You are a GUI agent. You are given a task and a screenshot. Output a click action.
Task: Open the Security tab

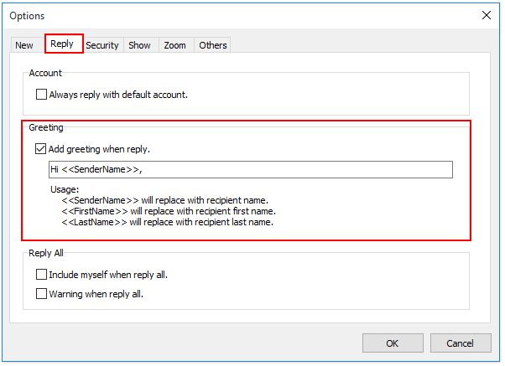pos(102,45)
